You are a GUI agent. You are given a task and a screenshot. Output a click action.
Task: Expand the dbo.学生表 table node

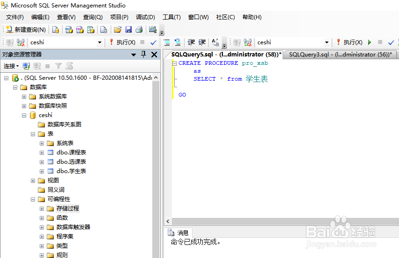coord(42,171)
